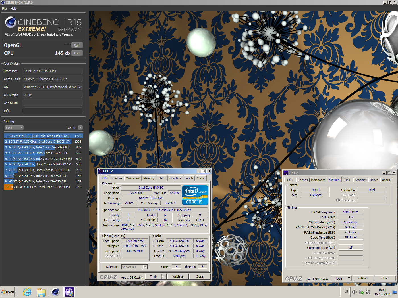Select ranking row Core i5-4570
This screenshot has width=398, height=298.
click(43, 181)
